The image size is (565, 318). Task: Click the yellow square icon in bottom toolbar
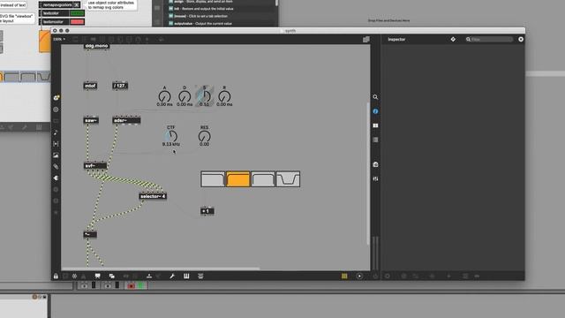tap(344, 276)
